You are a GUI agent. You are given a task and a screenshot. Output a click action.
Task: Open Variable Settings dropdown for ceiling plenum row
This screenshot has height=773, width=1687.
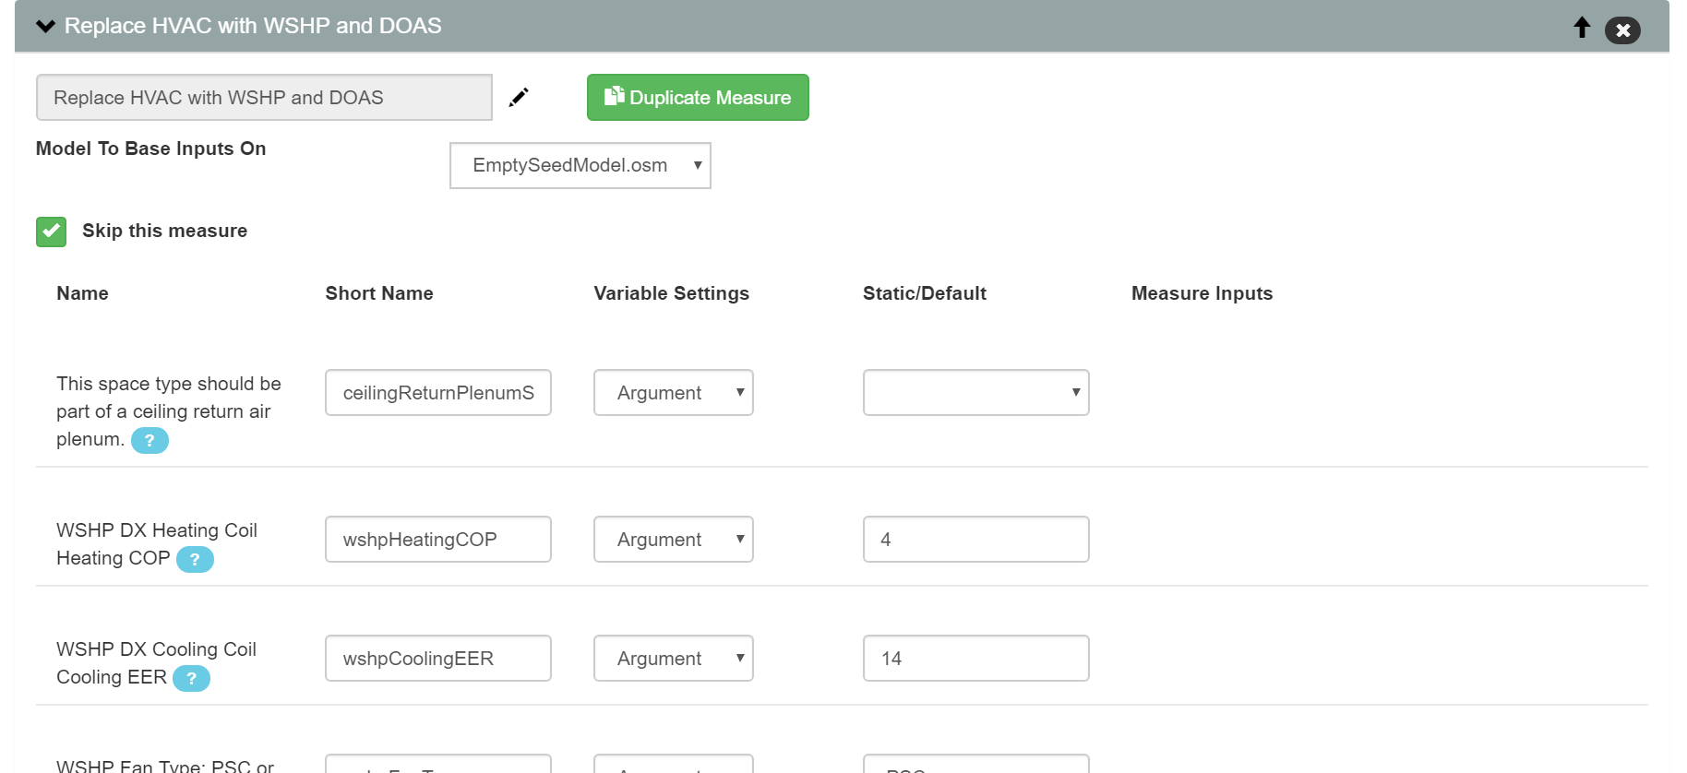coord(674,393)
